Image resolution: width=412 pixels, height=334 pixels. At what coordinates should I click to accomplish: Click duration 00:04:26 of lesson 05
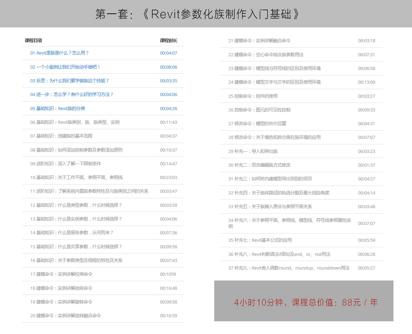[x=169, y=108]
